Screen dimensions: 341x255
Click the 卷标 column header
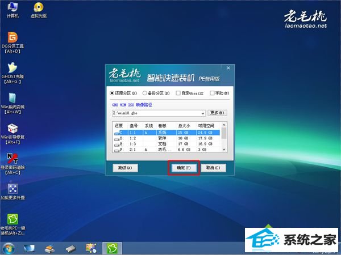[162, 126]
